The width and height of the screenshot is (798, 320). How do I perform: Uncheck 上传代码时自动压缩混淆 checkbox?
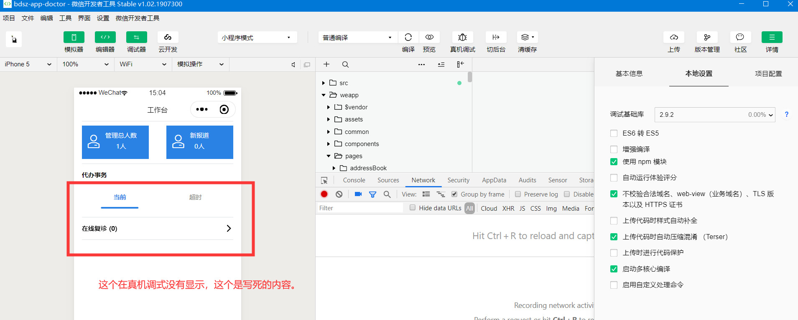614,237
